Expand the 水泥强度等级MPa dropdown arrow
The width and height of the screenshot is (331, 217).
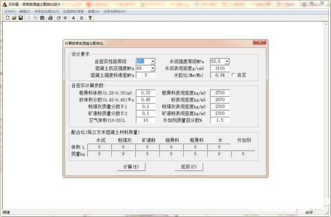pos(227,62)
